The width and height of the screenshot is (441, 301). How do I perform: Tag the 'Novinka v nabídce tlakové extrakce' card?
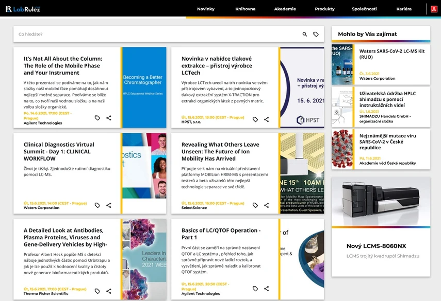[x=255, y=119]
